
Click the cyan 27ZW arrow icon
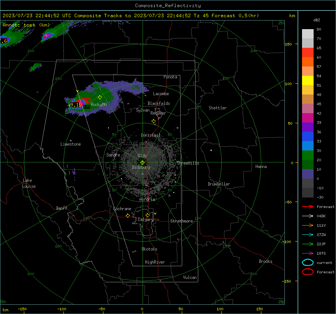308,235
